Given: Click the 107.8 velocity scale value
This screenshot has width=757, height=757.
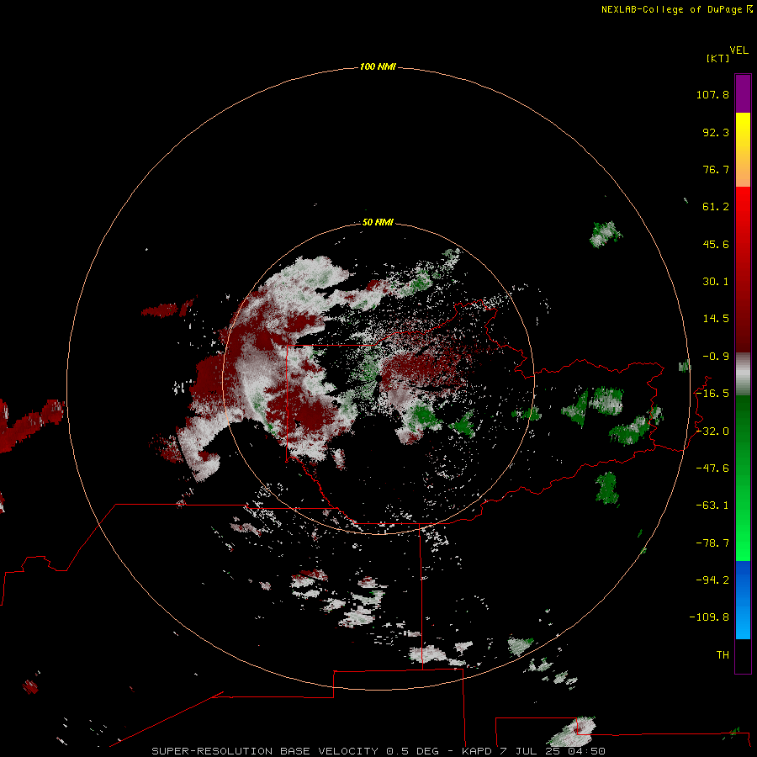Looking at the screenshot, I should click(x=712, y=94).
